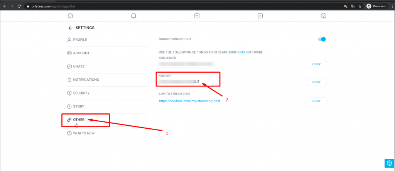Image resolution: width=395 pixels, height=171 pixels.
Task: Open messages icon in top navigation
Action: pyautogui.click(x=260, y=16)
